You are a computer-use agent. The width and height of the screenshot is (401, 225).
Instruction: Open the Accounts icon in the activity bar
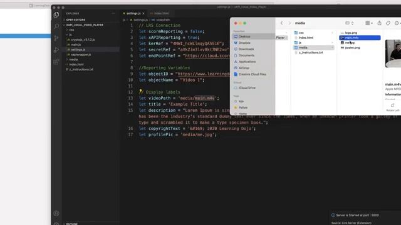[56, 213]
